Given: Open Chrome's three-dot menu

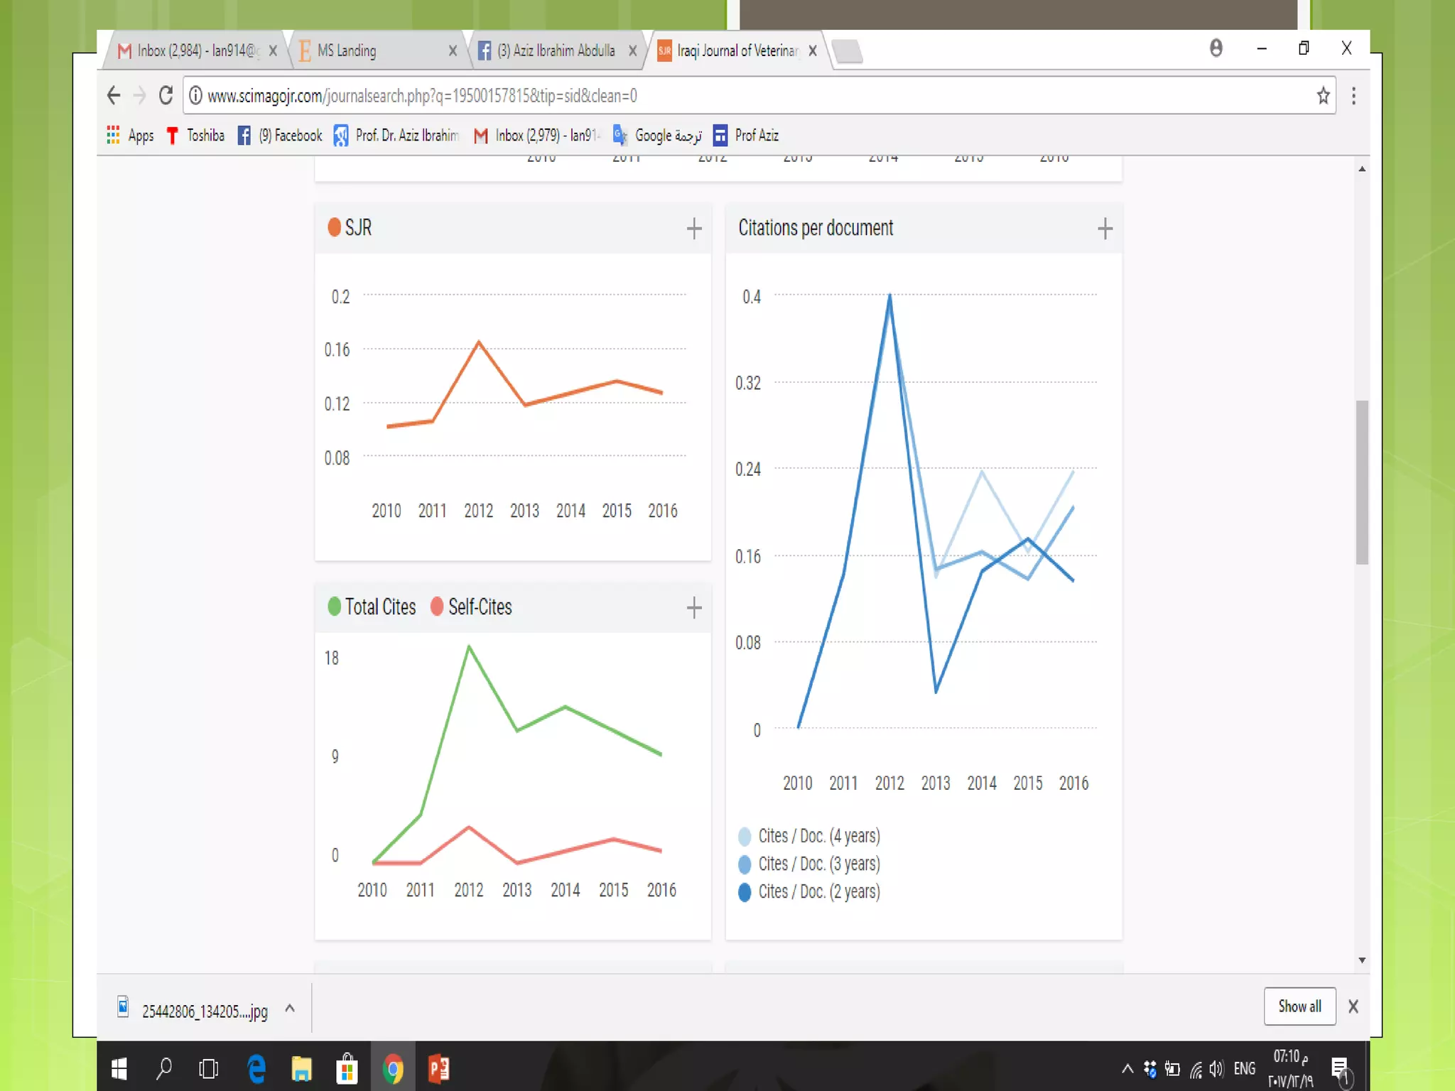Looking at the screenshot, I should (x=1353, y=96).
